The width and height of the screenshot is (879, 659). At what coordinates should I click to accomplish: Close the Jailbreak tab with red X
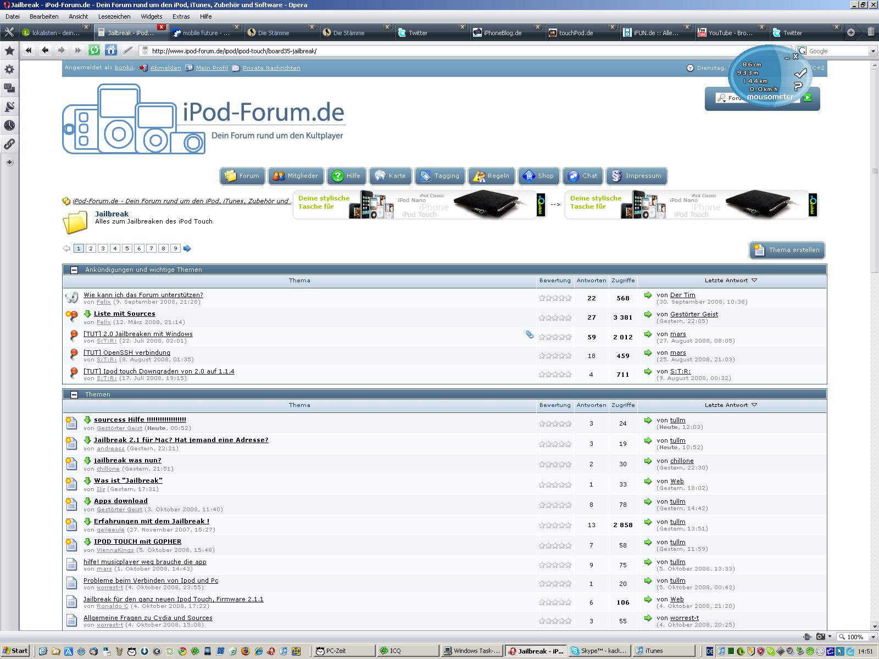coord(161,27)
